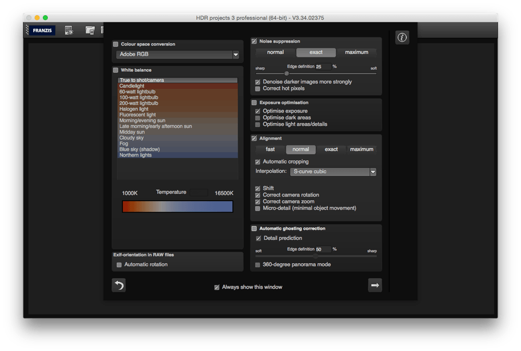521x351 pixels.
Task: Select Midday sun preset
Action: point(178,132)
